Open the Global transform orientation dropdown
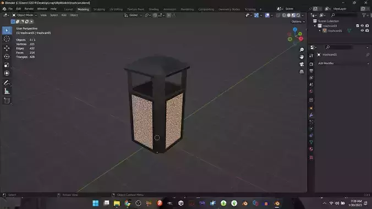The image size is (372, 209). pyautogui.click(x=133, y=15)
